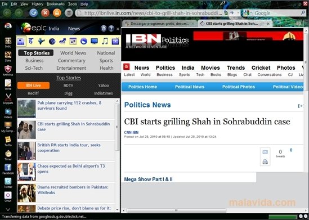Image resolution: width=309 pixels, height=220 pixels.
Task: Click Political Photos in blue nav bar
Action: (x=239, y=87)
